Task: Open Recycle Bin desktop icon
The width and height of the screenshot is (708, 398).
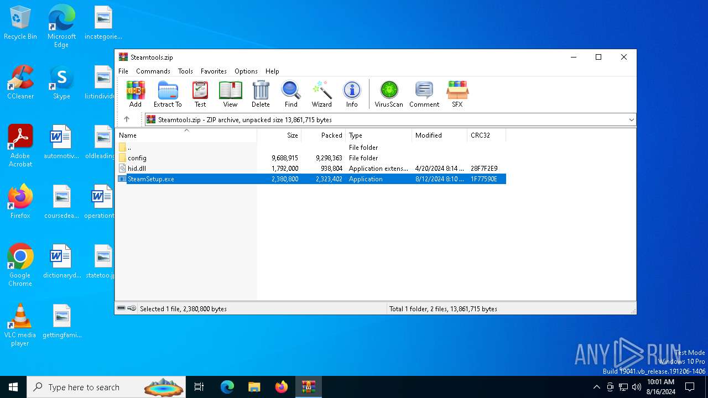Action: click(x=20, y=23)
